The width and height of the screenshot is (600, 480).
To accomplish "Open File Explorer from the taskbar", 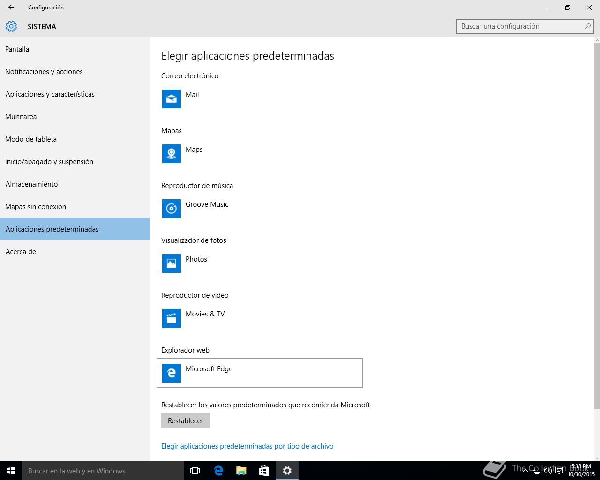I will point(241,471).
